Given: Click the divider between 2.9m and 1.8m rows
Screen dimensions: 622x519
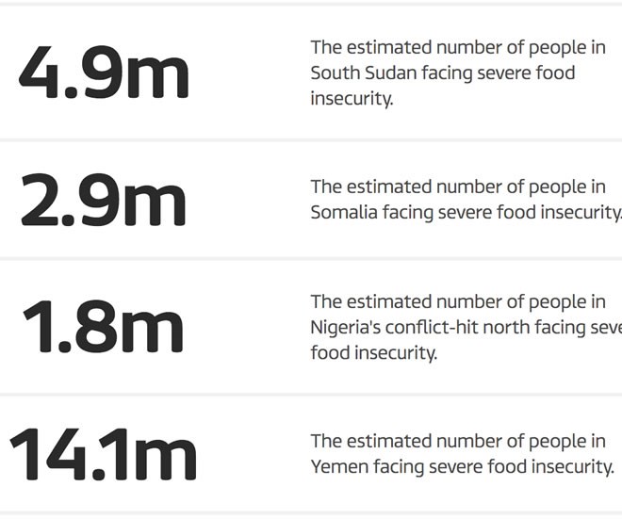Looking at the screenshot, I should click(x=311, y=257).
